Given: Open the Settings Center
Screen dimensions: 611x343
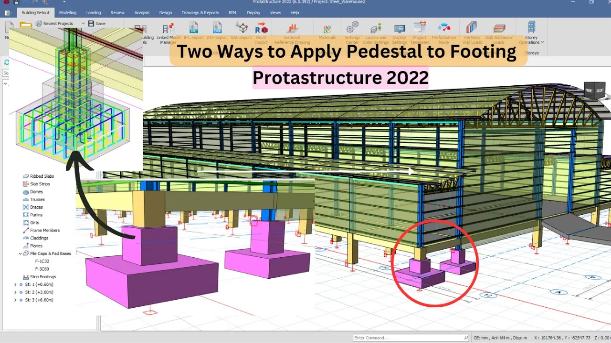Looking at the screenshot, I should (x=352, y=33).
